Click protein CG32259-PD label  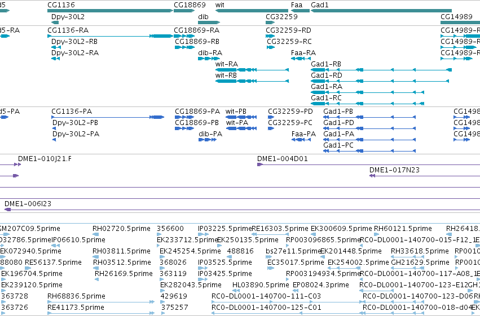click(290, 112)
